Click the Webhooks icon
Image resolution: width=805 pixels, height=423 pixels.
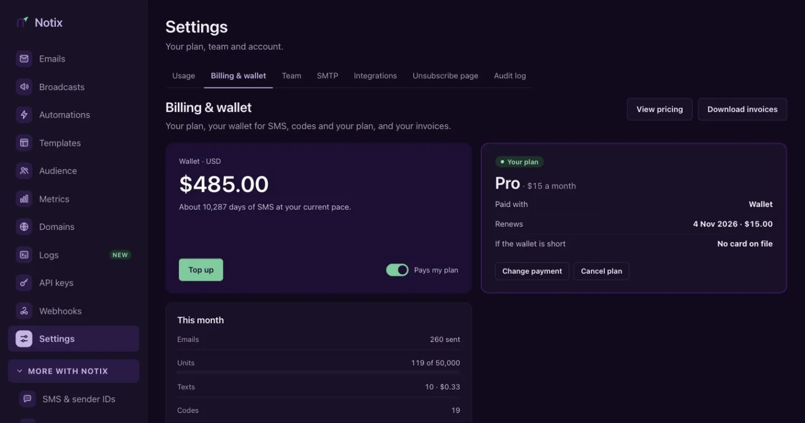(24, 311)
